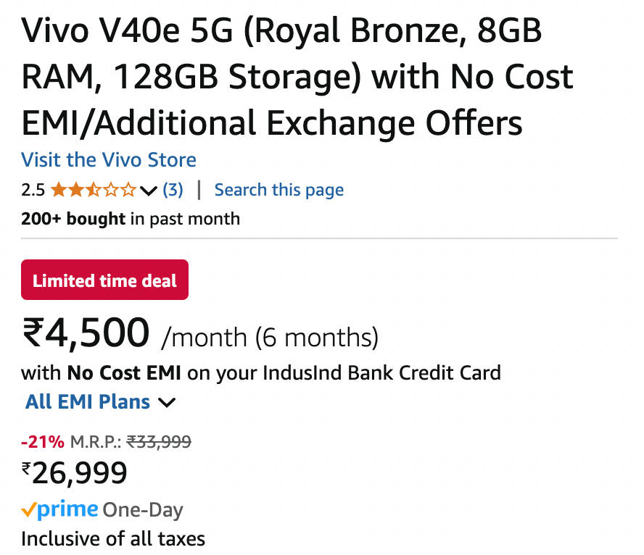The height and width of the screenshot is (555, 644).
Task: Expand the All EMI Plans arrow
Action: (x=167, y=403)
